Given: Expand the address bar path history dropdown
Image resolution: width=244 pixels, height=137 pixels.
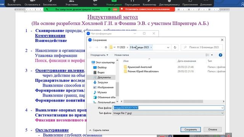Looking at the screenshot, I should click(168, 47).
